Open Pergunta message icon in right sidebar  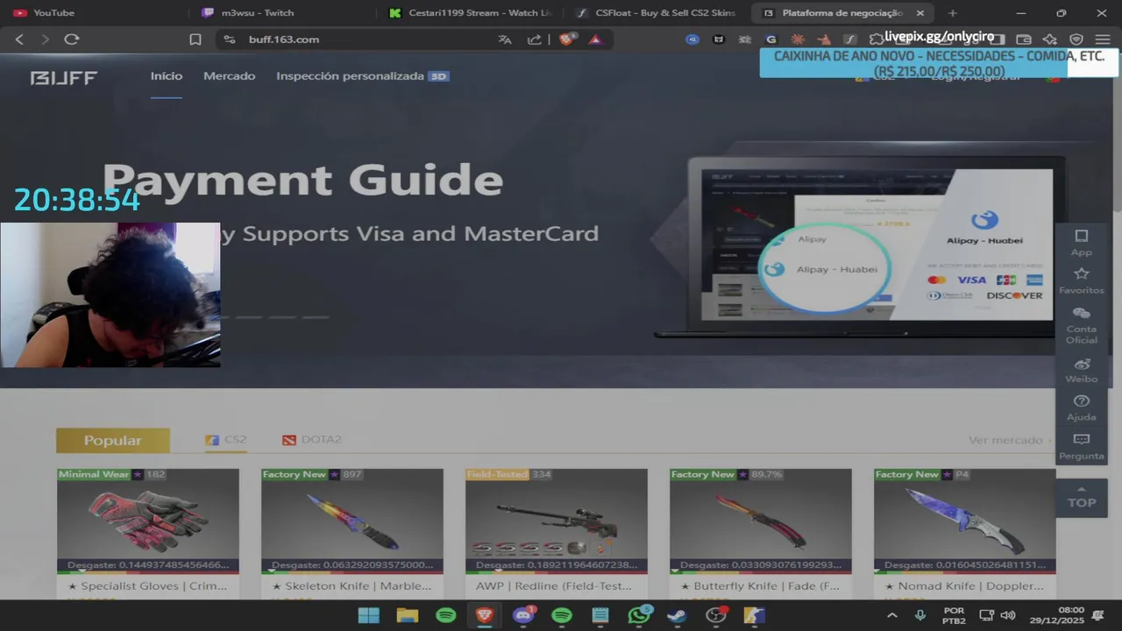click(1082, 446)
